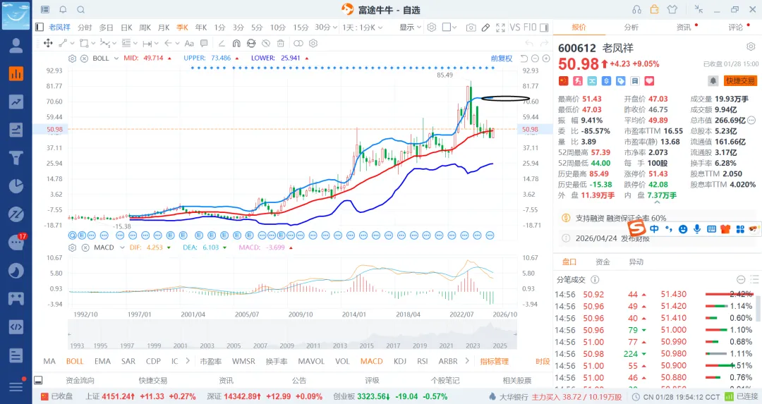Toggle left panel layout icon beside 老凤祥
The image size is (762, 404).
point(40,27)
